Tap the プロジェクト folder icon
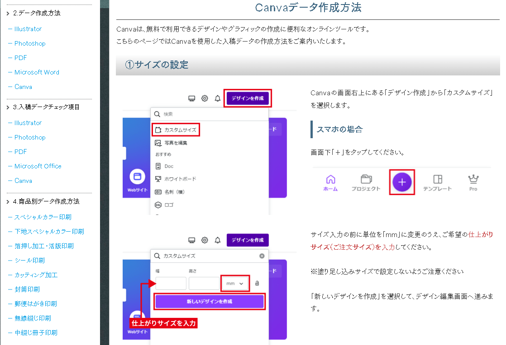 coord(366,179)
